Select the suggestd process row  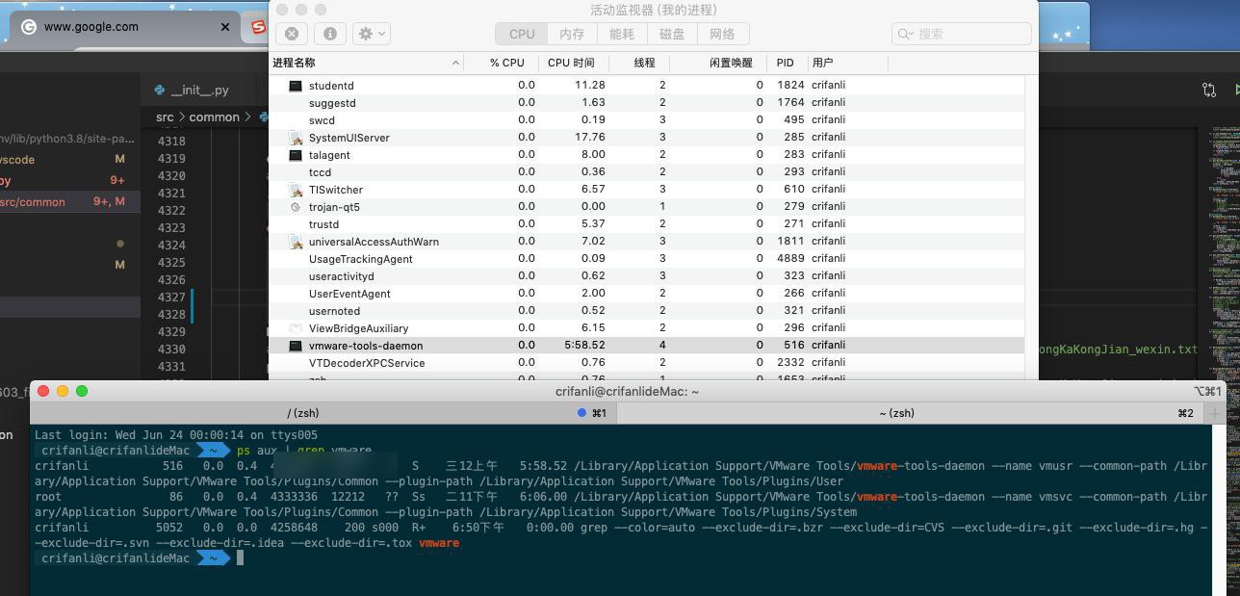pos(647,103)
